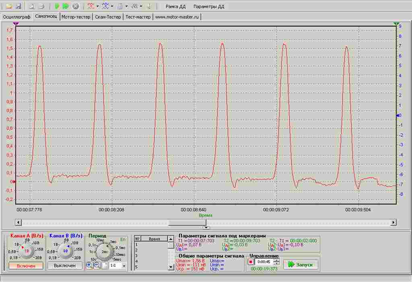The height and width of the screenshot is (282, 412).
Task: Click the print preview icon
Action: (31, 6)
